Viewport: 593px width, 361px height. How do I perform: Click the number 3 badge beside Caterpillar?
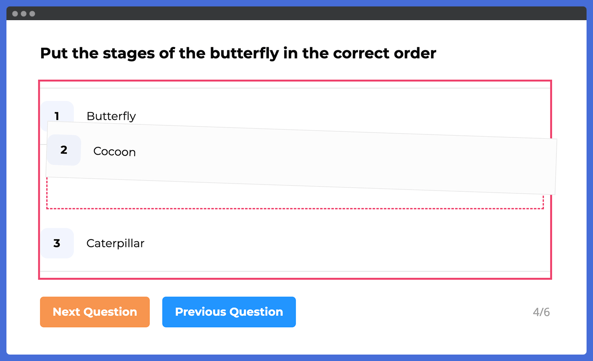click(x=57, y=243)
